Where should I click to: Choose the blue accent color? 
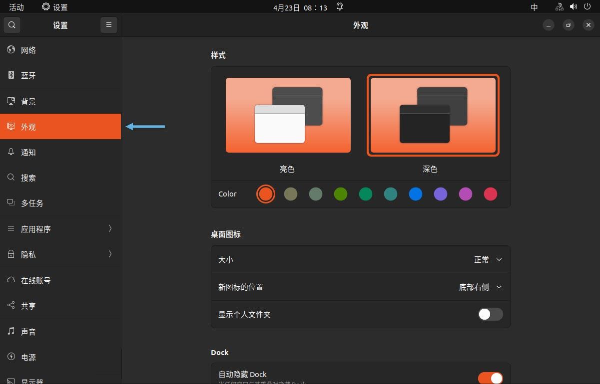(x=416, y=194)
